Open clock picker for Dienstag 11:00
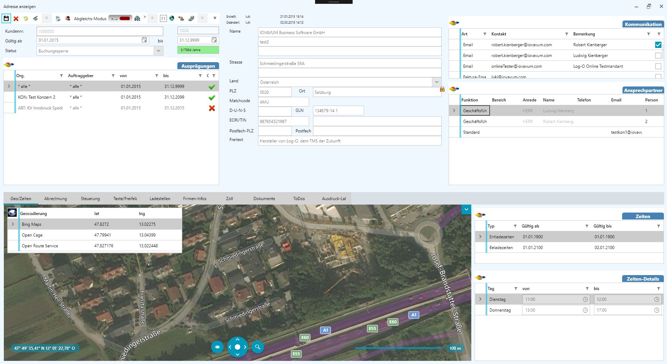Screen dimensions: 667x364 click(x=585, y=299)
